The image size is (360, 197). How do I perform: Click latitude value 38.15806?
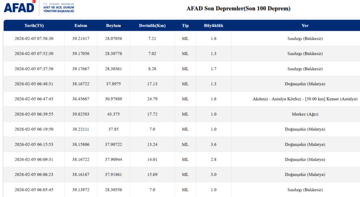tap(81, 144)
